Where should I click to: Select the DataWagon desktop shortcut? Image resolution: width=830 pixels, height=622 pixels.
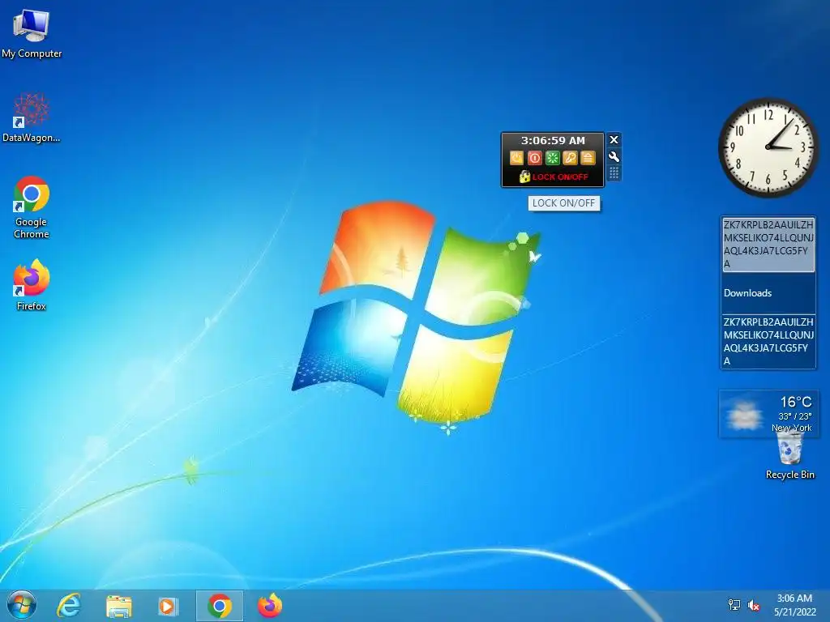[x=32, y=117]
